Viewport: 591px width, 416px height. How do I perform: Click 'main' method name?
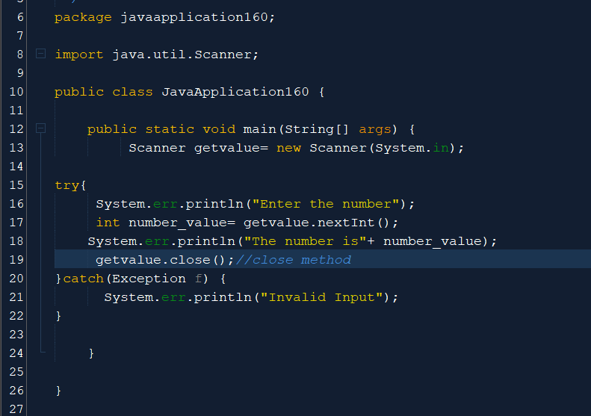pyautogui.click(x=260, y=129)
